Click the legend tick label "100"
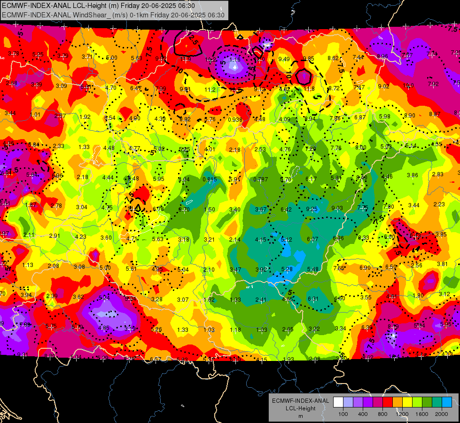The height and width of the screenshot is (423, 460). [x=343, y=414]
